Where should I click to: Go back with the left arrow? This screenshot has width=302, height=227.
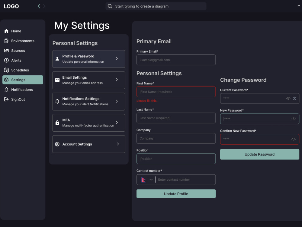click(39, 6)
